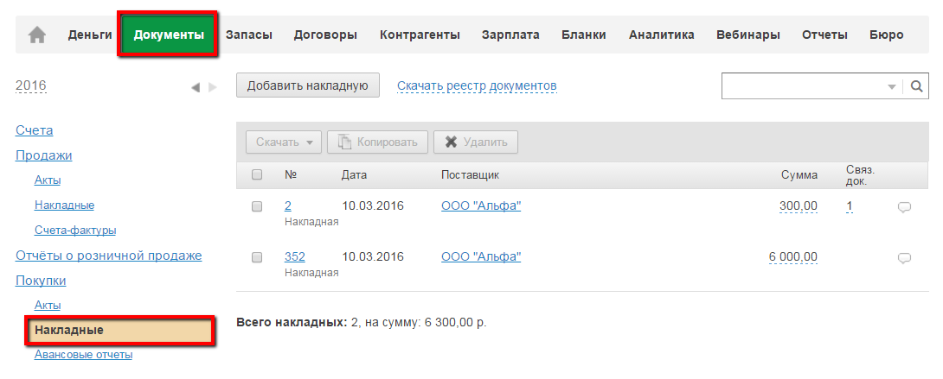Click Скачать реестр документов link
The width and height of the screenshot is (943, 379).
point(477,85)
